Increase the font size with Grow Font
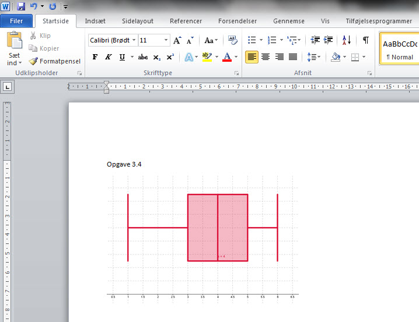 click(x=178, y=40)
